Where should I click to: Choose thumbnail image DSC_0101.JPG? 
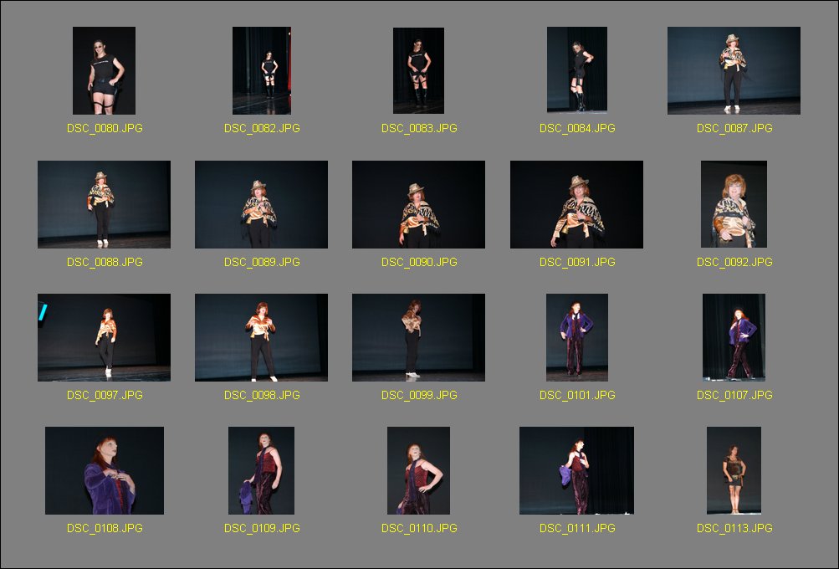(577, 337)
